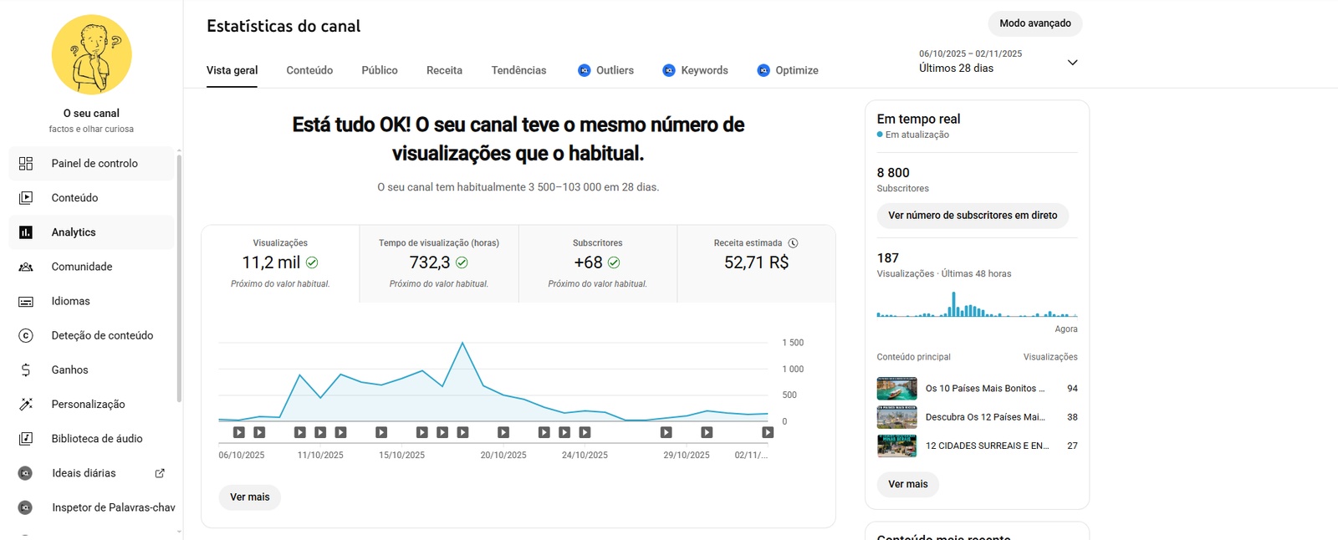Open Os 10 Países Mais Bonitos thumbnail
Image resolution: width=1338 pixels, height=540 pixels.
pyautogui.click(x=896, y=389)
